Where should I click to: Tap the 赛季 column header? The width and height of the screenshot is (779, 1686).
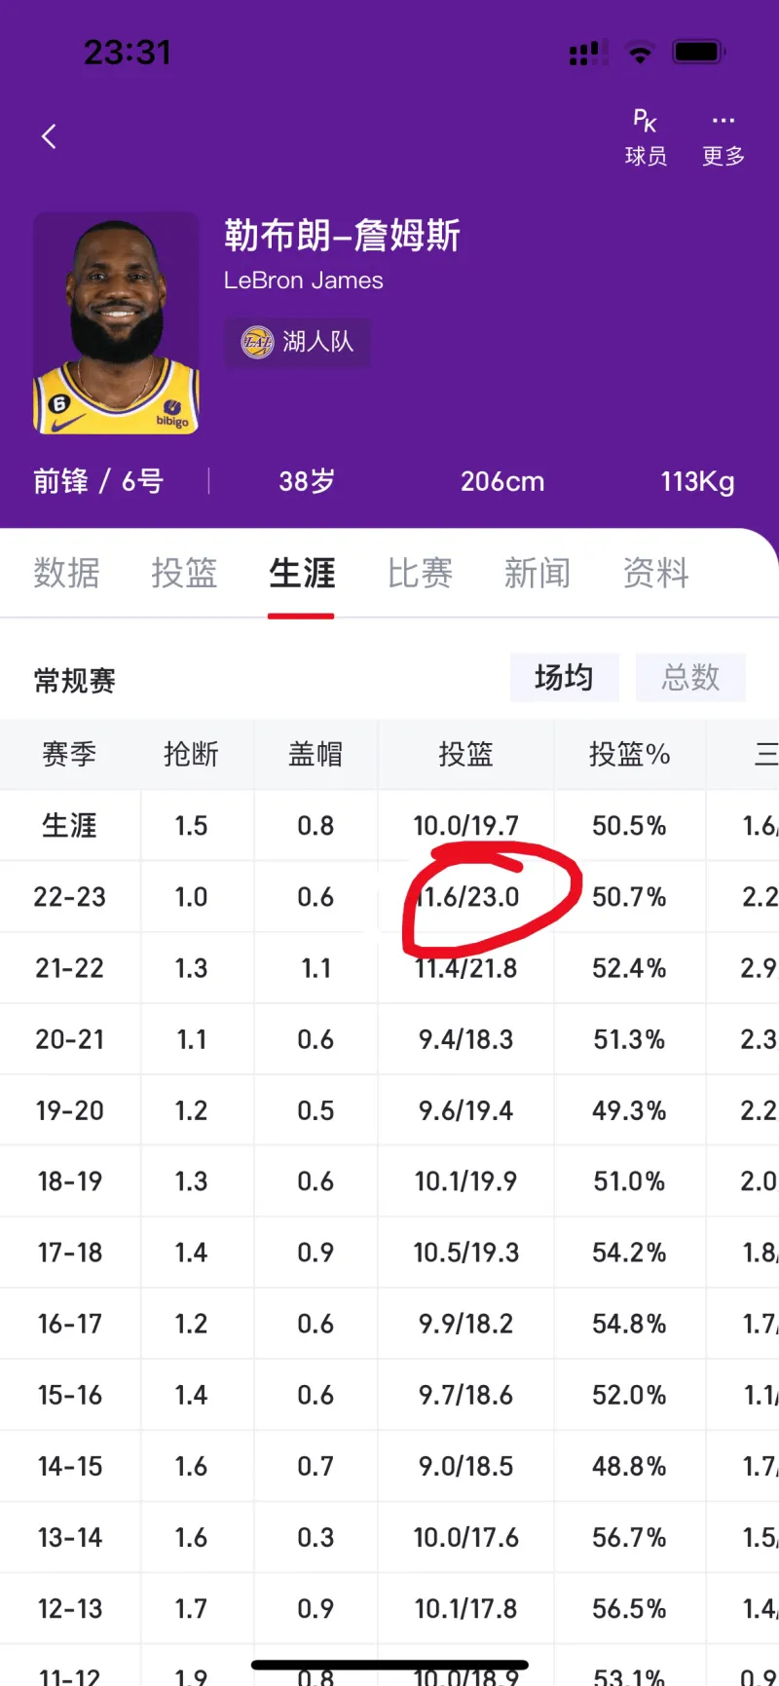point(69,754)
